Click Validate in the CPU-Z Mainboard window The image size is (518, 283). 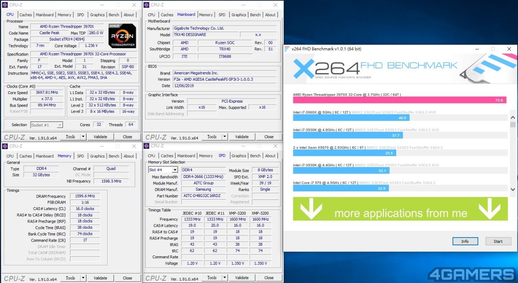242,137
